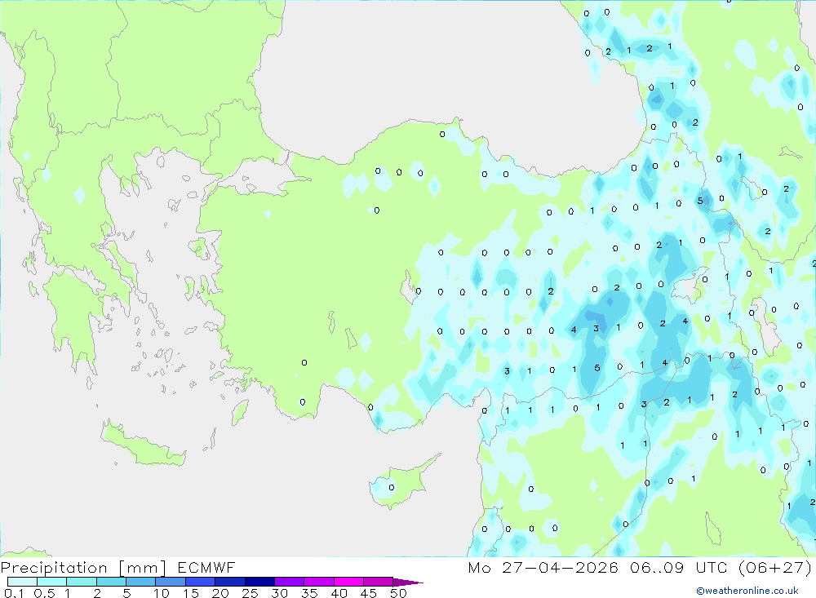The image size is (816, 598).
Task: Select the 0.1–0.5 mm legend color swatch
Action: [x=22, y=582]
